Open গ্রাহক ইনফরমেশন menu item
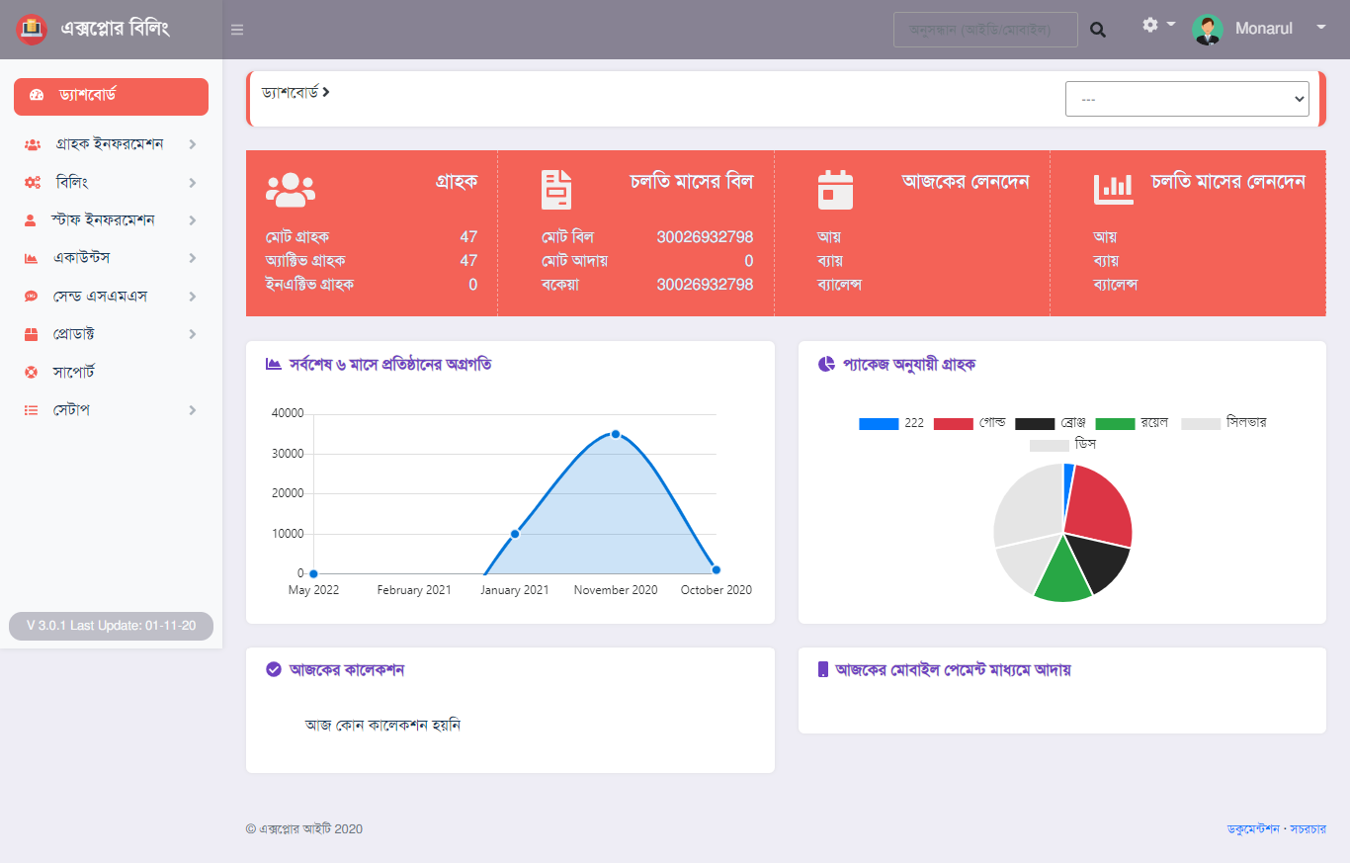The height and width of the screenshot is (863, 1350). pyautogui.click(x=111, y=144)
